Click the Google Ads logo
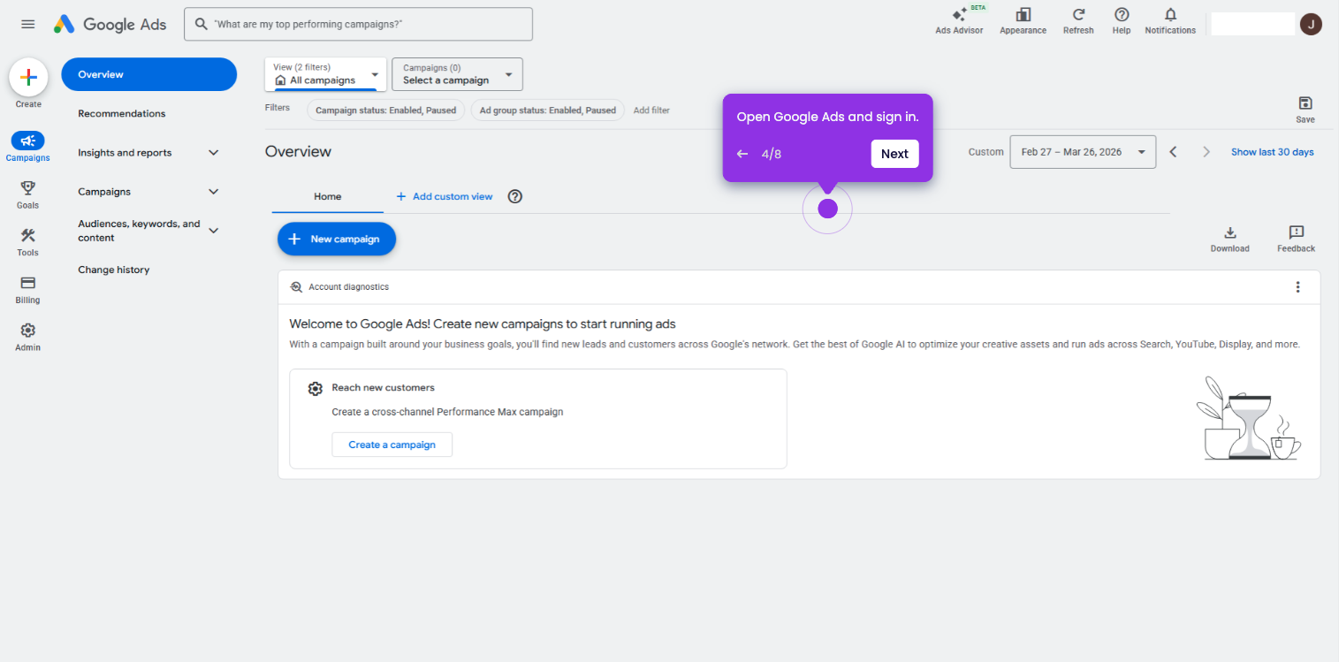This screenshot has width=1339, height=662. [x=110, y=25]
